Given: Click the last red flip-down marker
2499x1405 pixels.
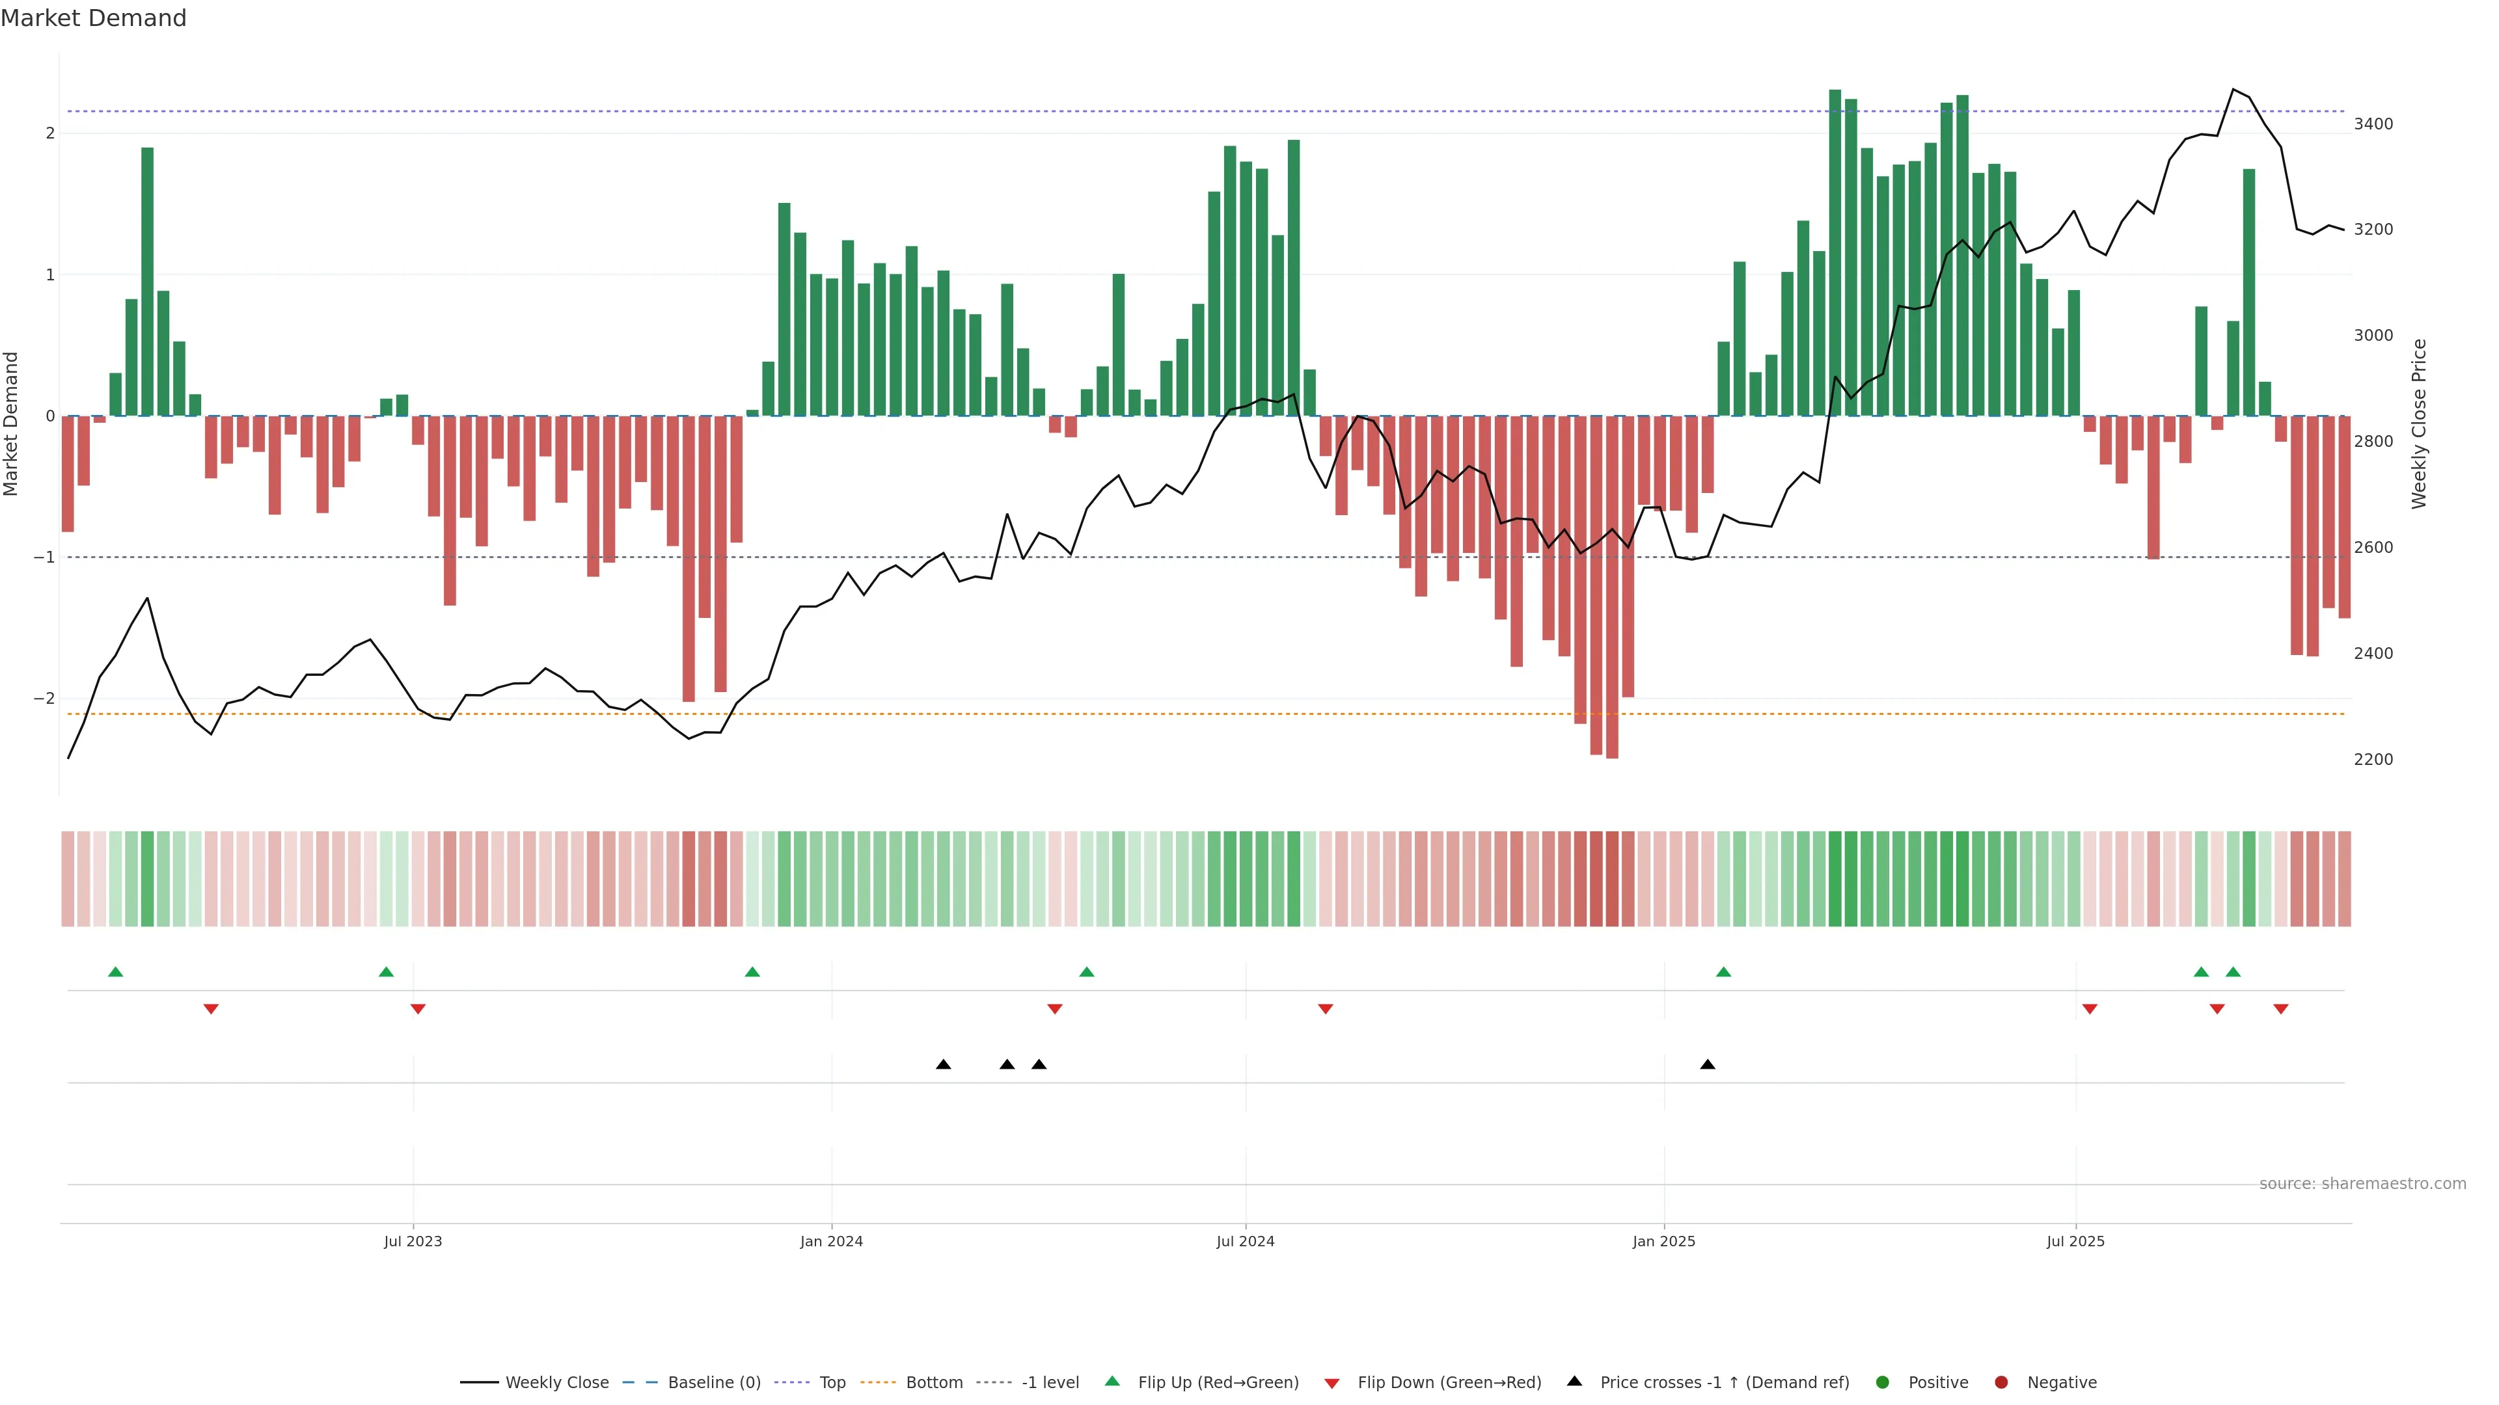Looking at the screenshot, I should 2281,1010.
